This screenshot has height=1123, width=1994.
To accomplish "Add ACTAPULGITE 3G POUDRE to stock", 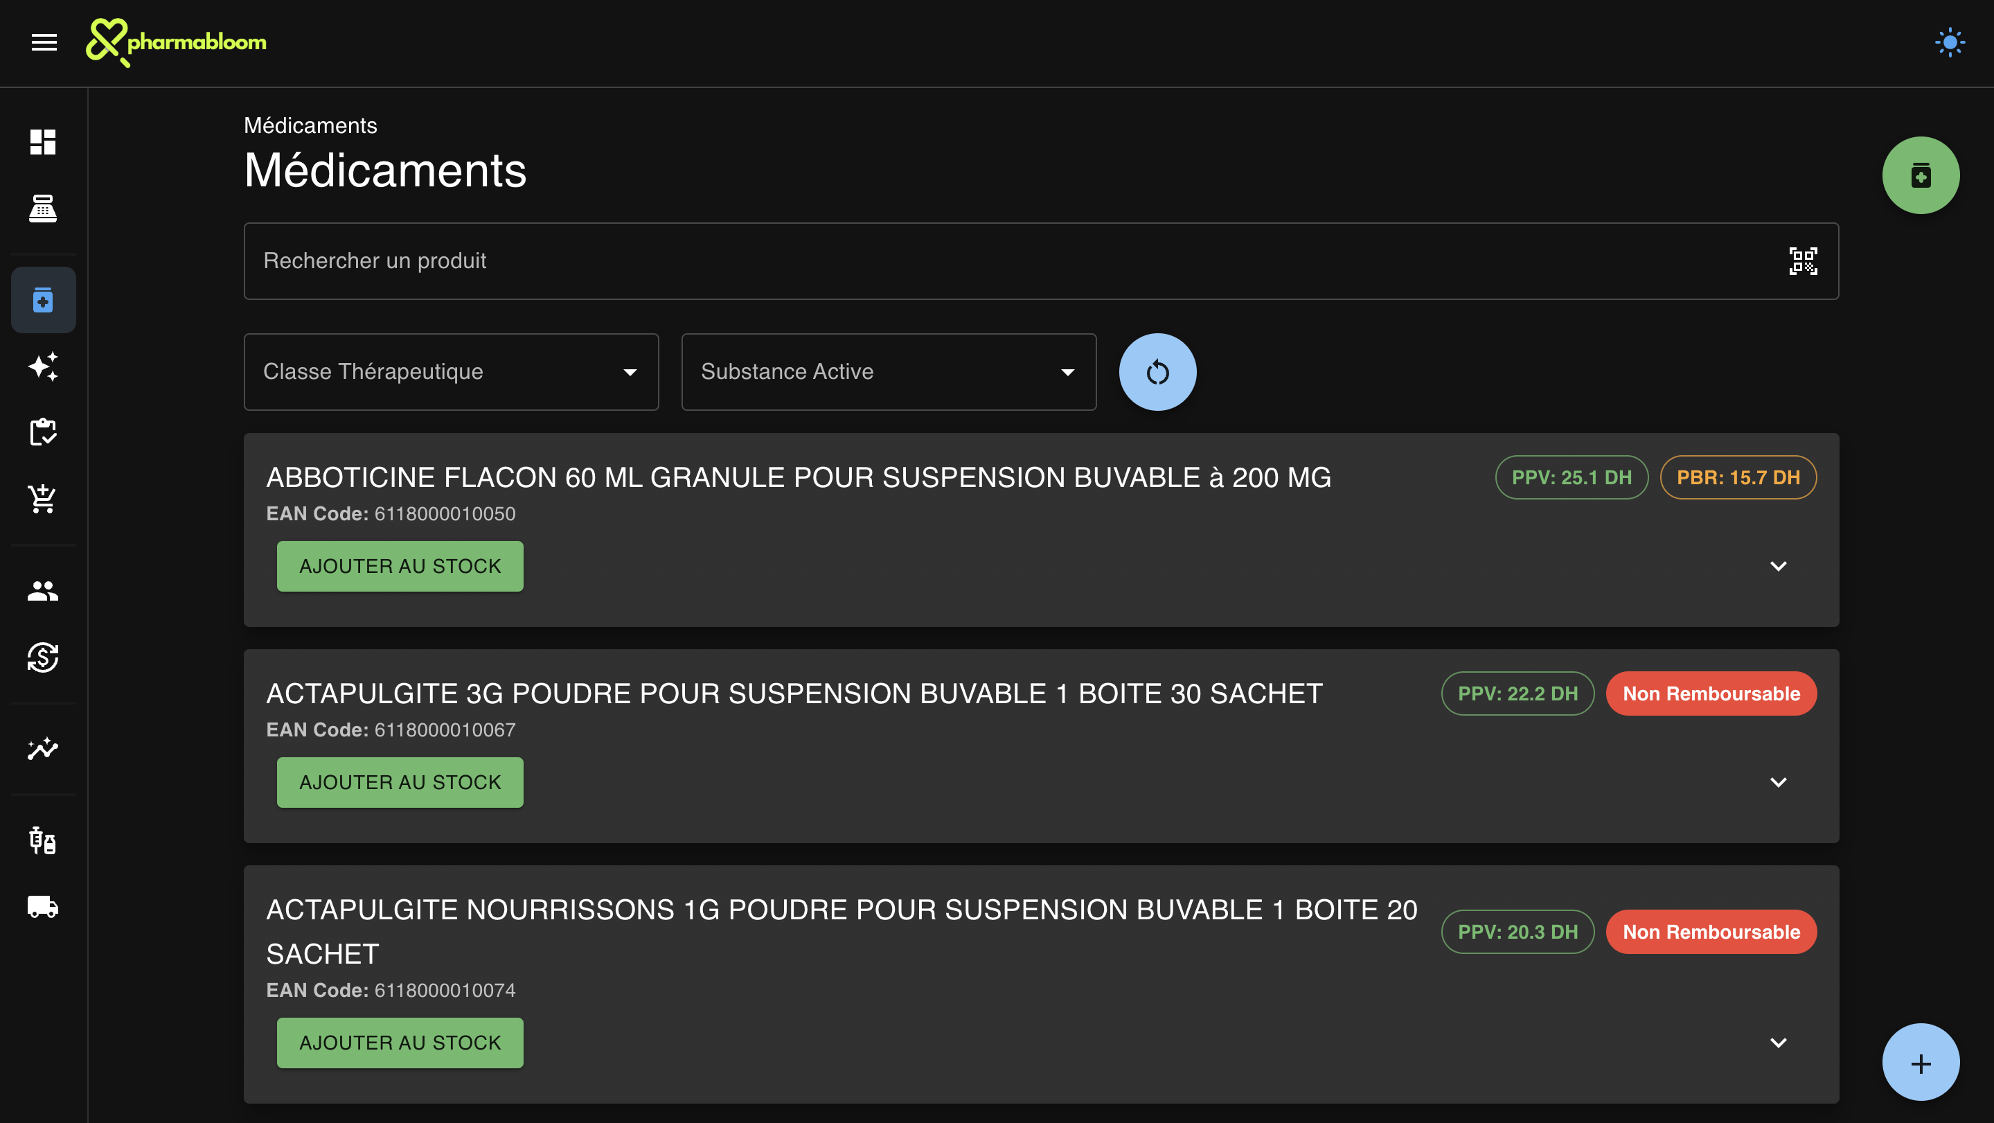I will tap(400, 782).
